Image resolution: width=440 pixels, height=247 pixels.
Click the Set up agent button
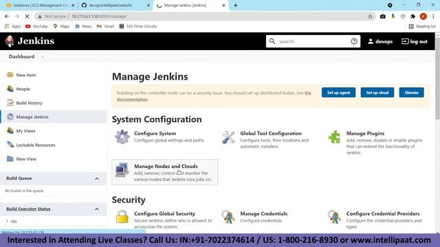pos(338,93)
